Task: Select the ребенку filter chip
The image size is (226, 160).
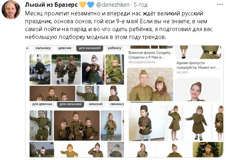Action: point(115,48)
